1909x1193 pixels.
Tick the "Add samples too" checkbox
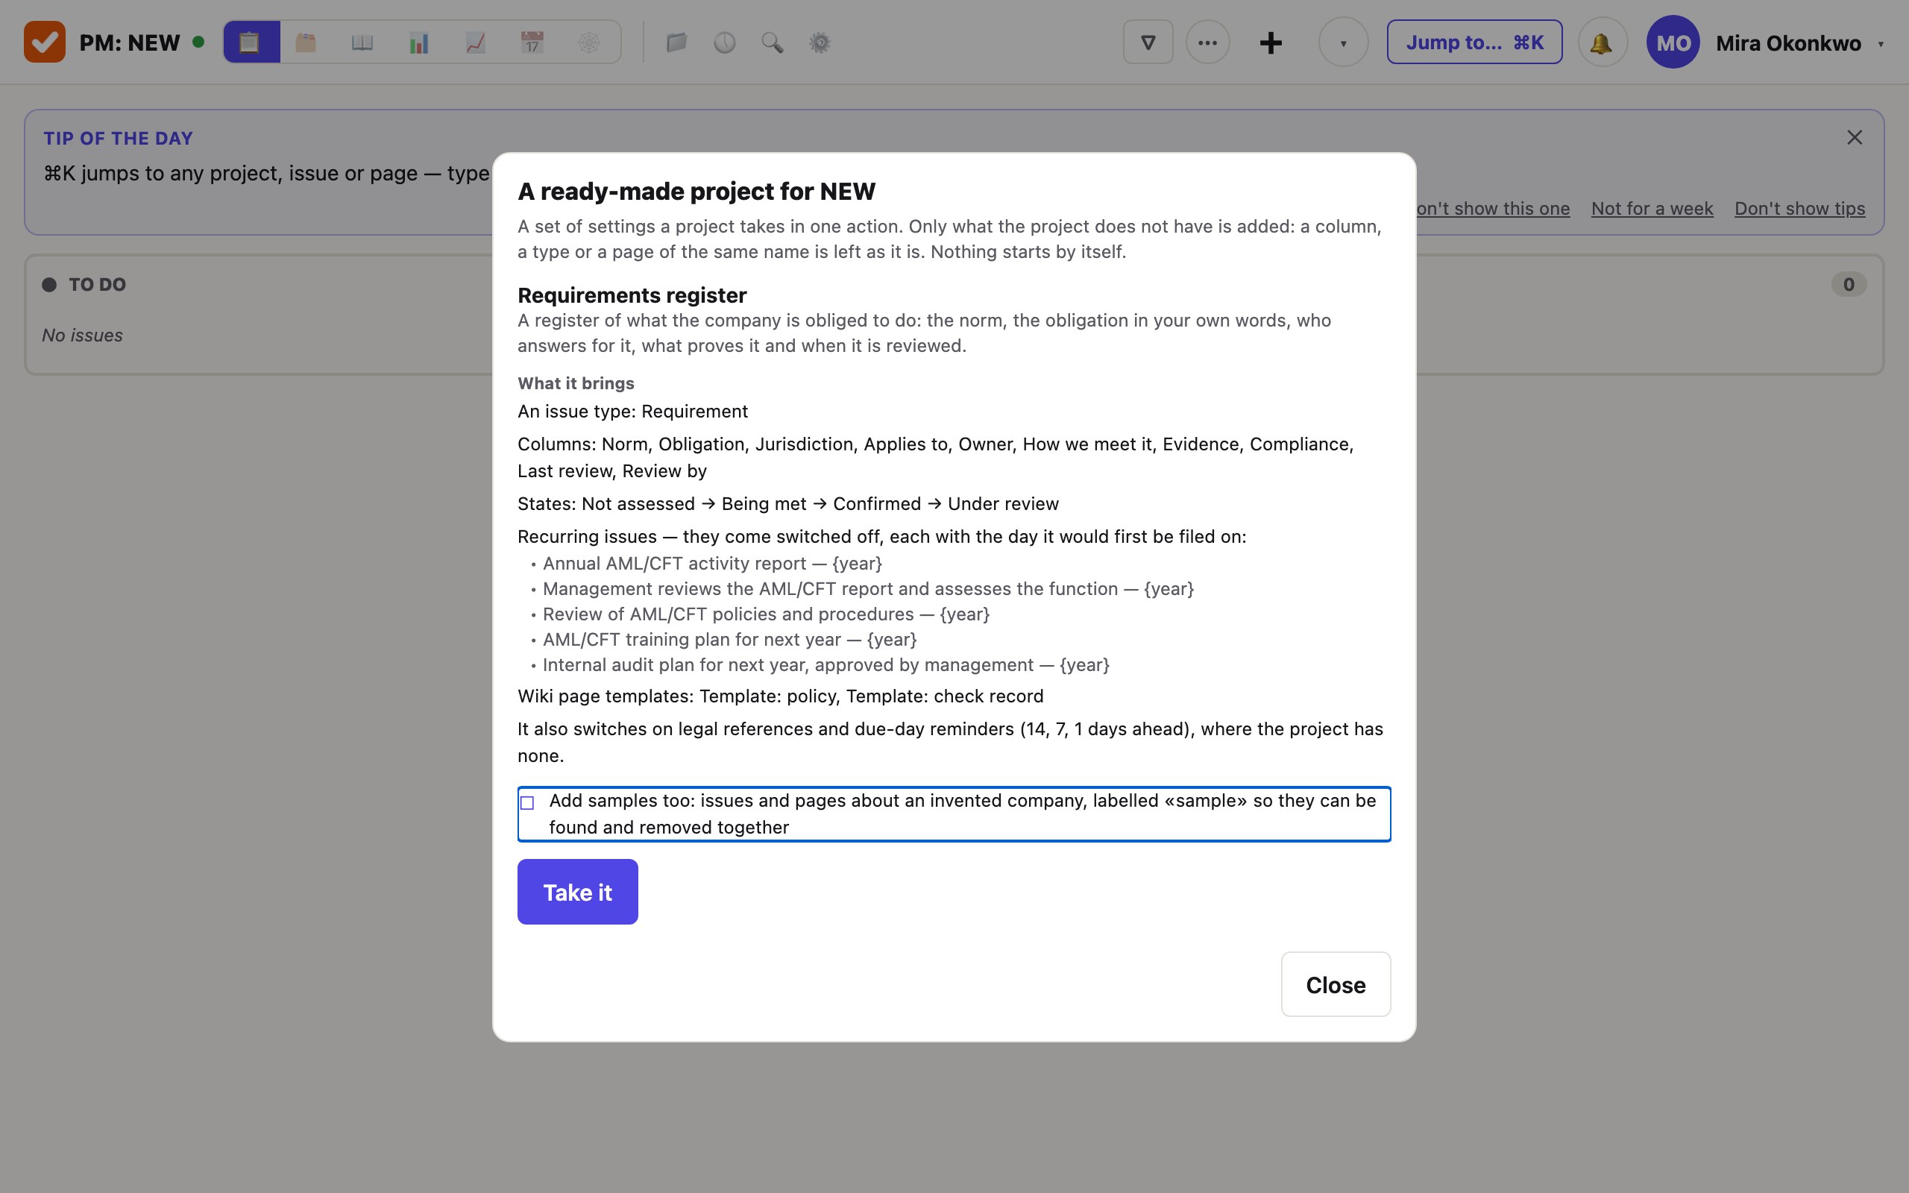[x=528, y=803]
